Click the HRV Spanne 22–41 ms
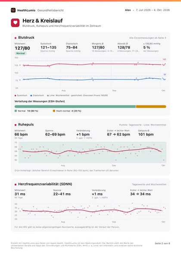Screen dimensions: 181x256 [62, 194]
